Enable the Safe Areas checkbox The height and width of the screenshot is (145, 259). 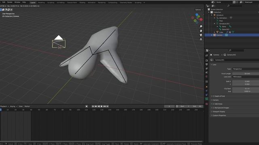214,104
